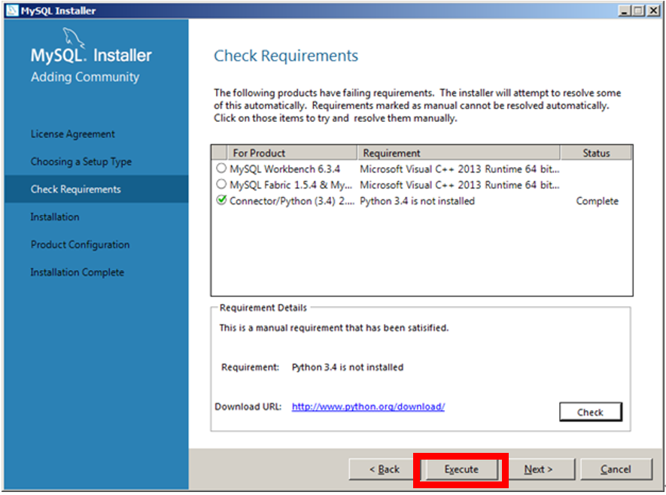Screen dimensions: 666x495
Task: Click Next to continue
Action: [x=537, y=469]
